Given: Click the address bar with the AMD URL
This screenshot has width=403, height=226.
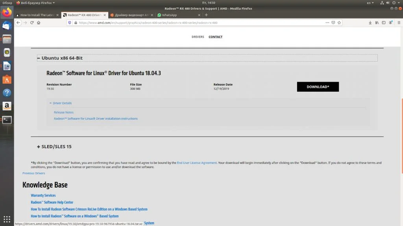Looking at the screenshot, I should [197, 23].
